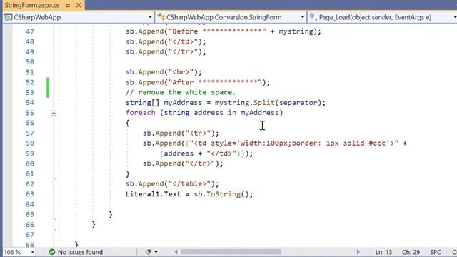The width and height of the screenshot is (457, 257).
Task: Click "address" on line 59
Action: [179, 153]
